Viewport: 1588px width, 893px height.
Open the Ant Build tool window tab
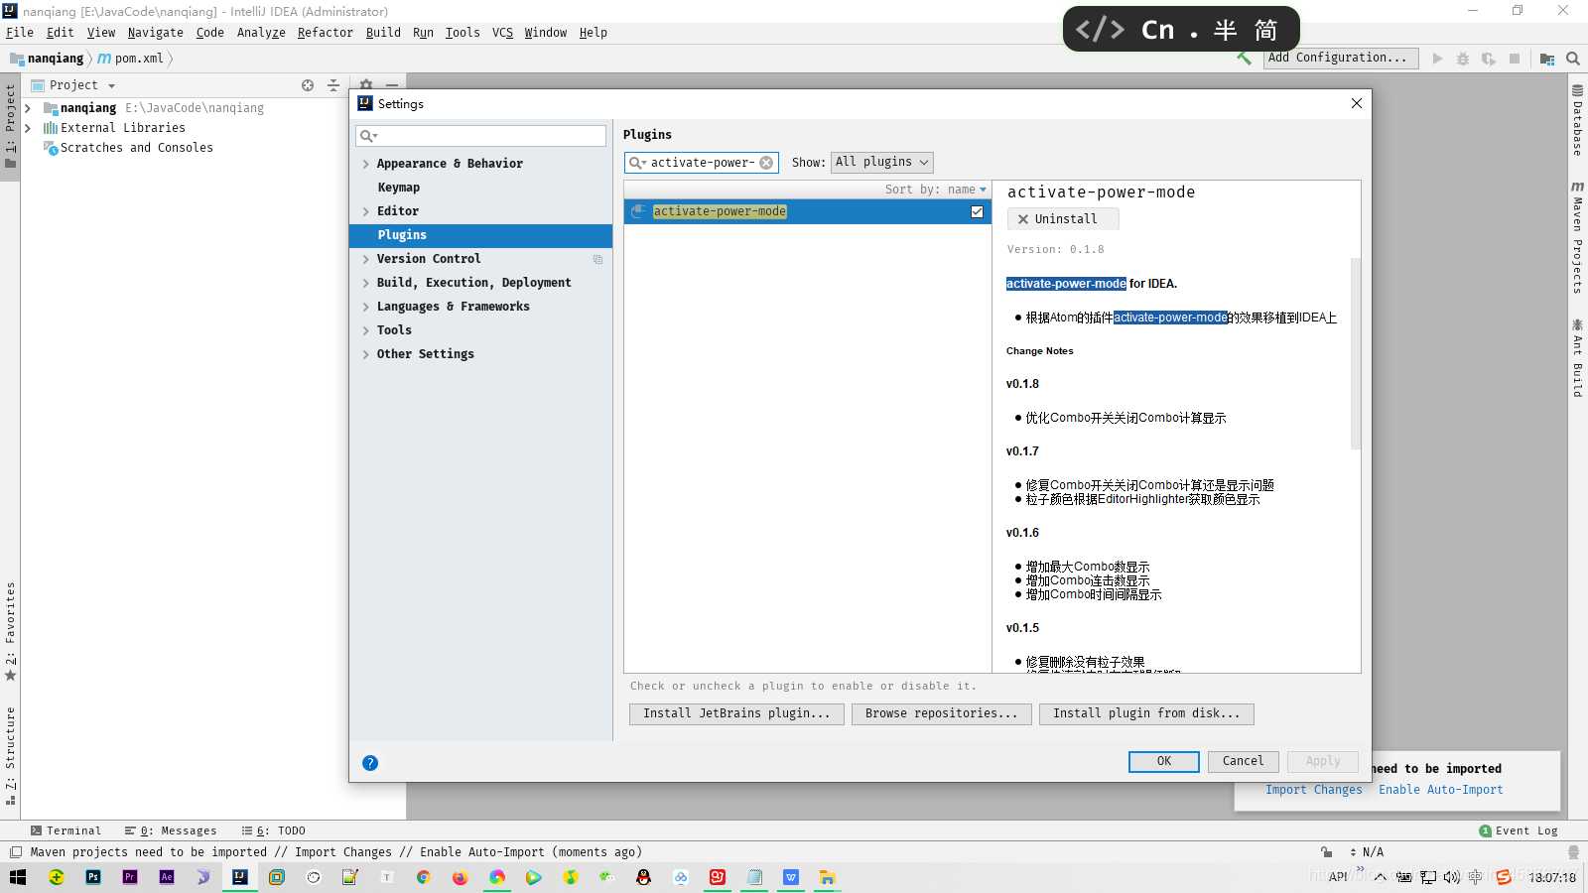(1577, 358)
